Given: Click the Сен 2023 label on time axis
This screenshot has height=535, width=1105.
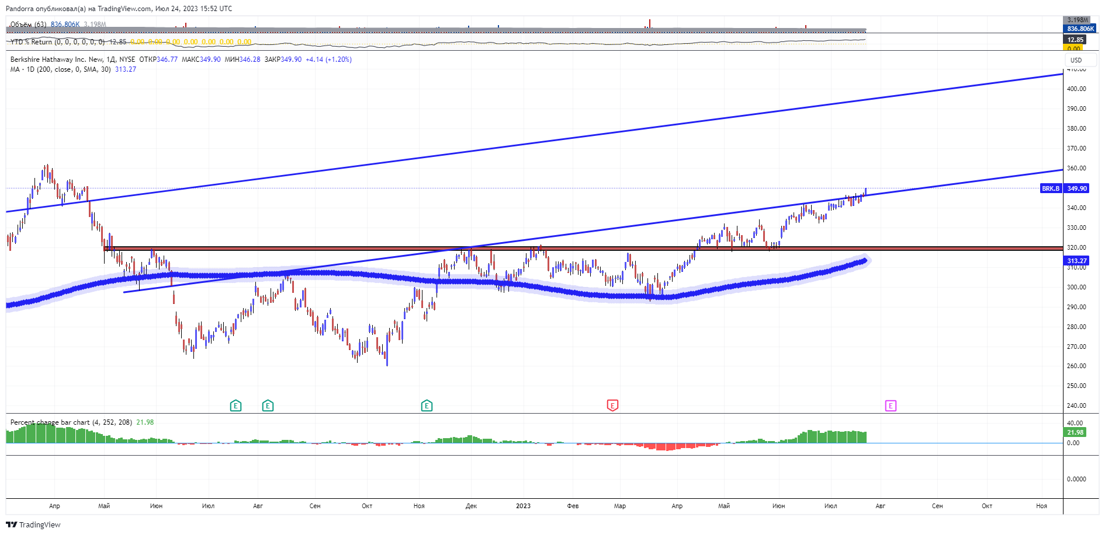Looking at the screenshot, I should point(937,506).
